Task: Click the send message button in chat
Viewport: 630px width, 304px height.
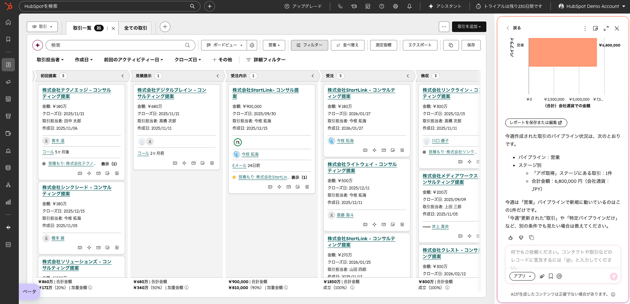Action: (613, 277)
